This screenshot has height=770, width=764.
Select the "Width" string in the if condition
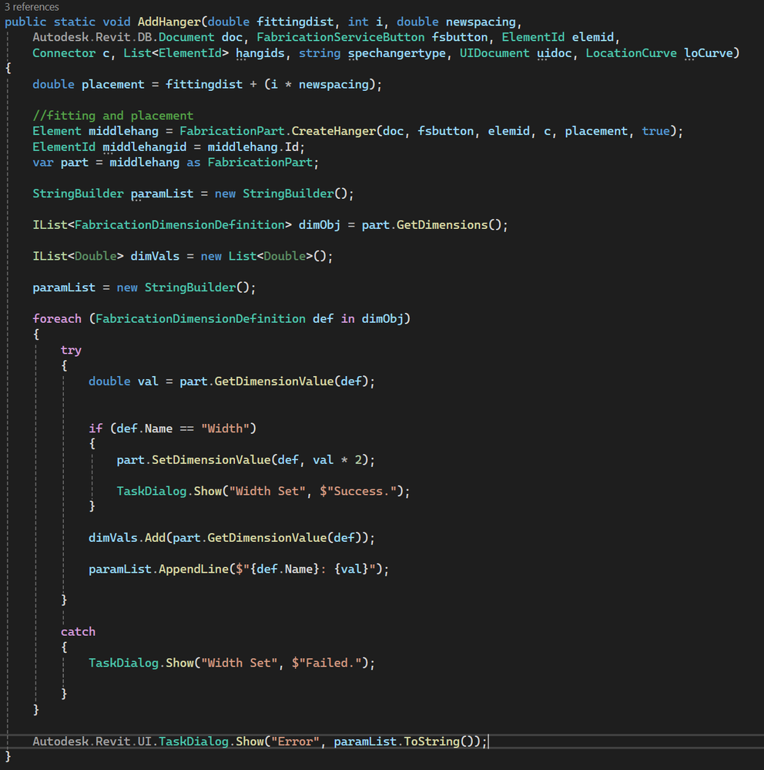pyautogui.click(x=225, y=429)
